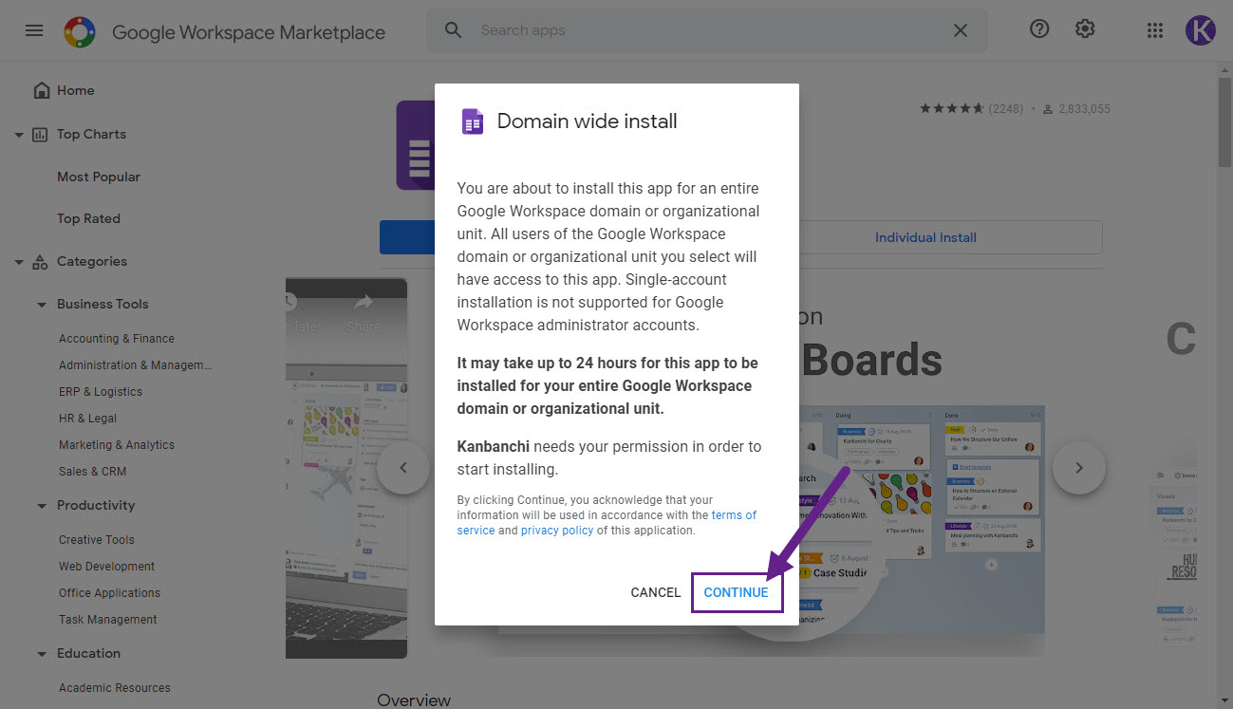
Task: Clear the search field with X
Action: [x=961, y=30]
